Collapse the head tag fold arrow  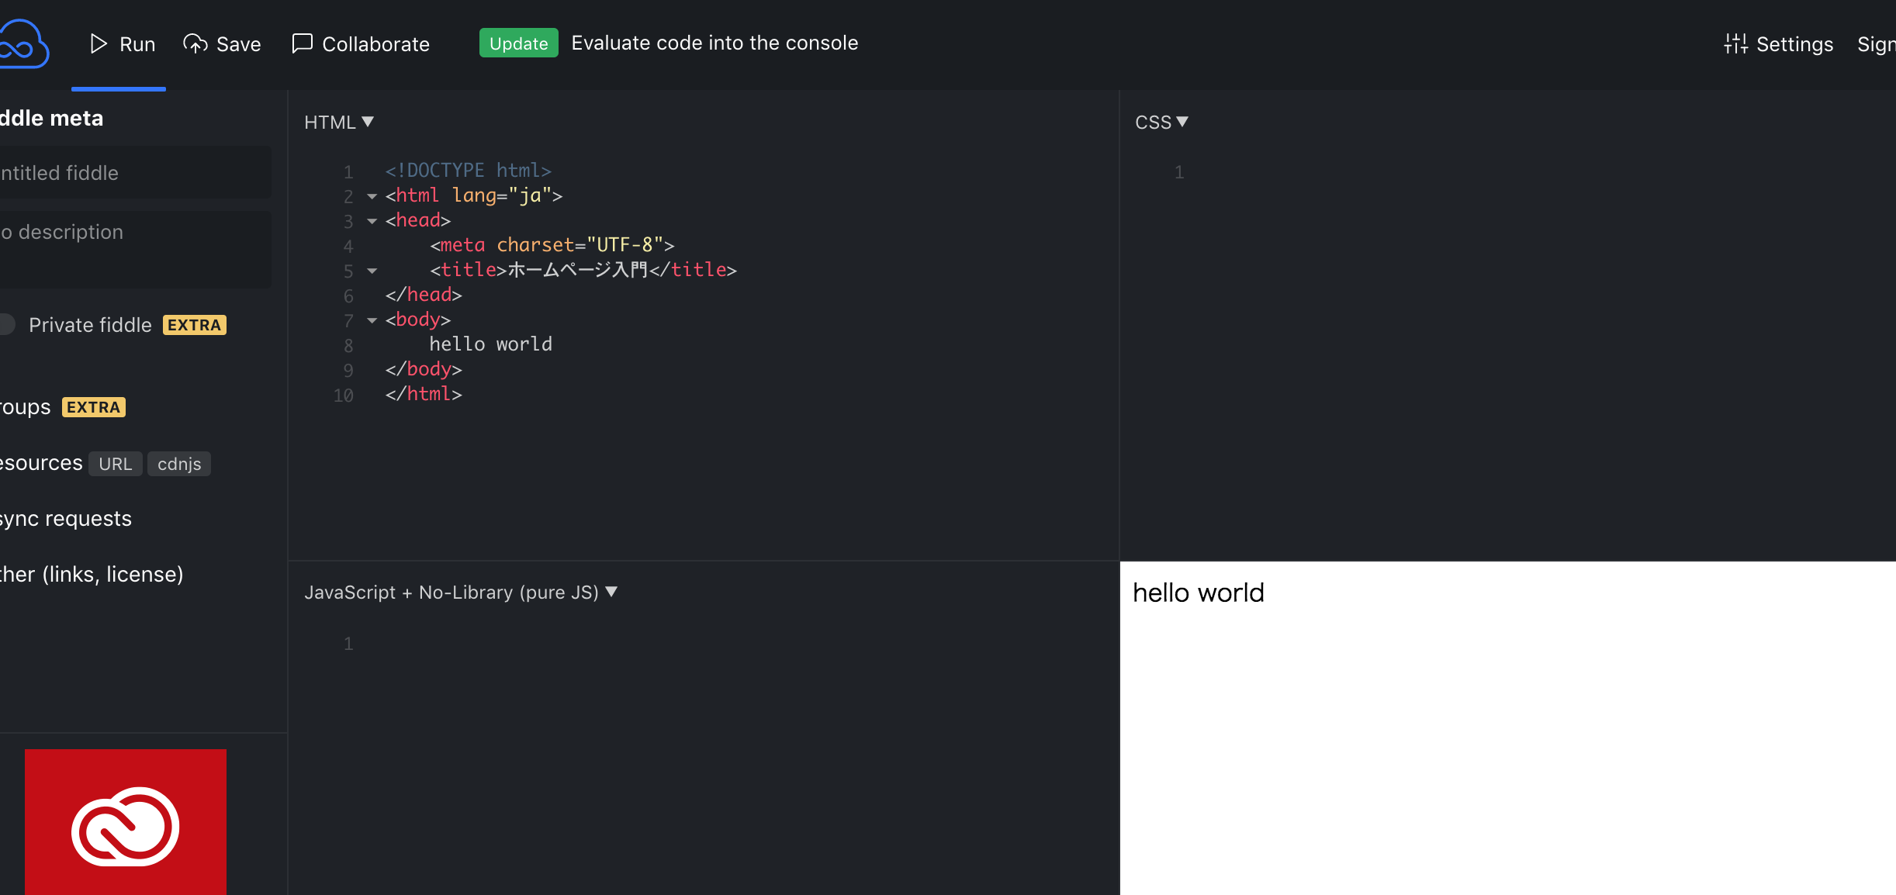point(372,221)
